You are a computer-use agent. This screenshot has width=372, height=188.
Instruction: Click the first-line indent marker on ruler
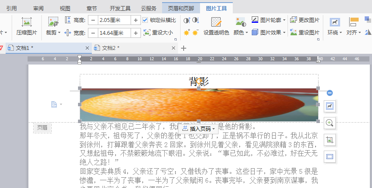79,57
